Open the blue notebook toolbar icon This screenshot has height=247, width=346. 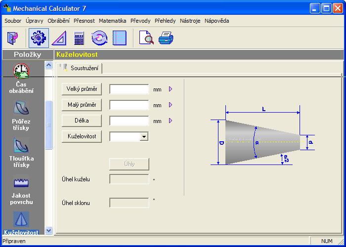120,38
